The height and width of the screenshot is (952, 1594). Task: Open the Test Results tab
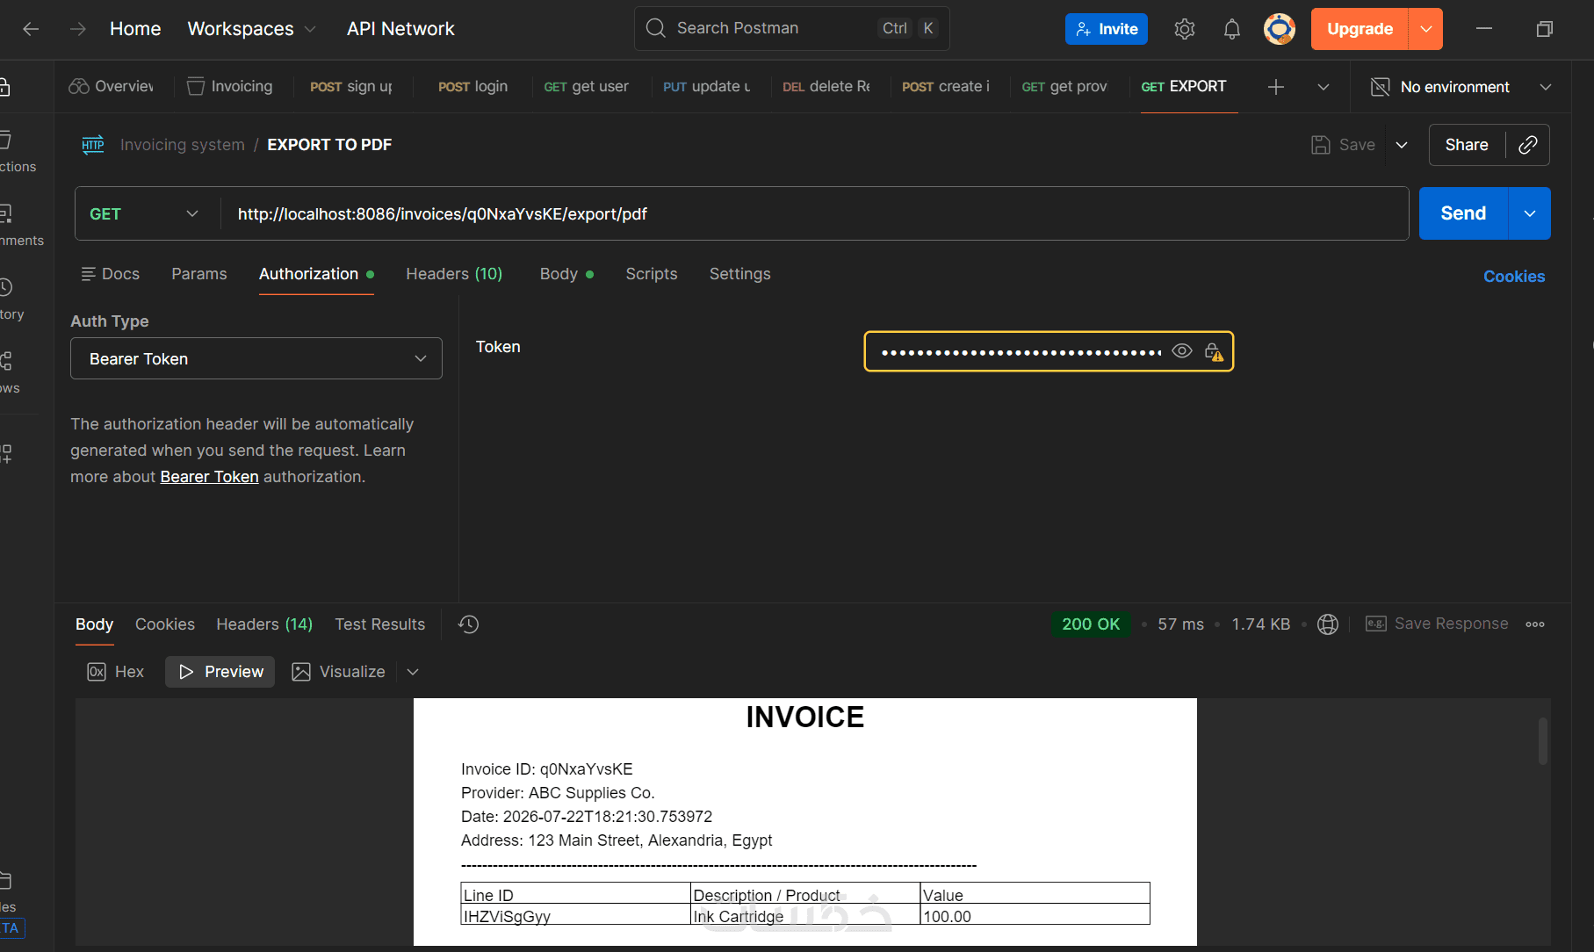(x=380, y=624)
